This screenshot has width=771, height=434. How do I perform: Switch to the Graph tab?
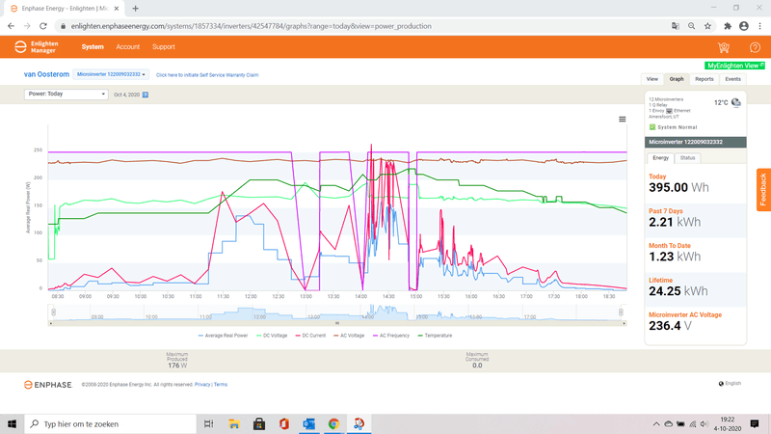point(677,79)
